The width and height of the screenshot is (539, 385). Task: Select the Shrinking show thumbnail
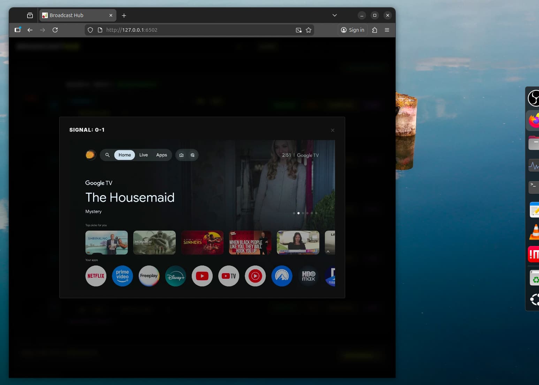[x=107, y=242]
